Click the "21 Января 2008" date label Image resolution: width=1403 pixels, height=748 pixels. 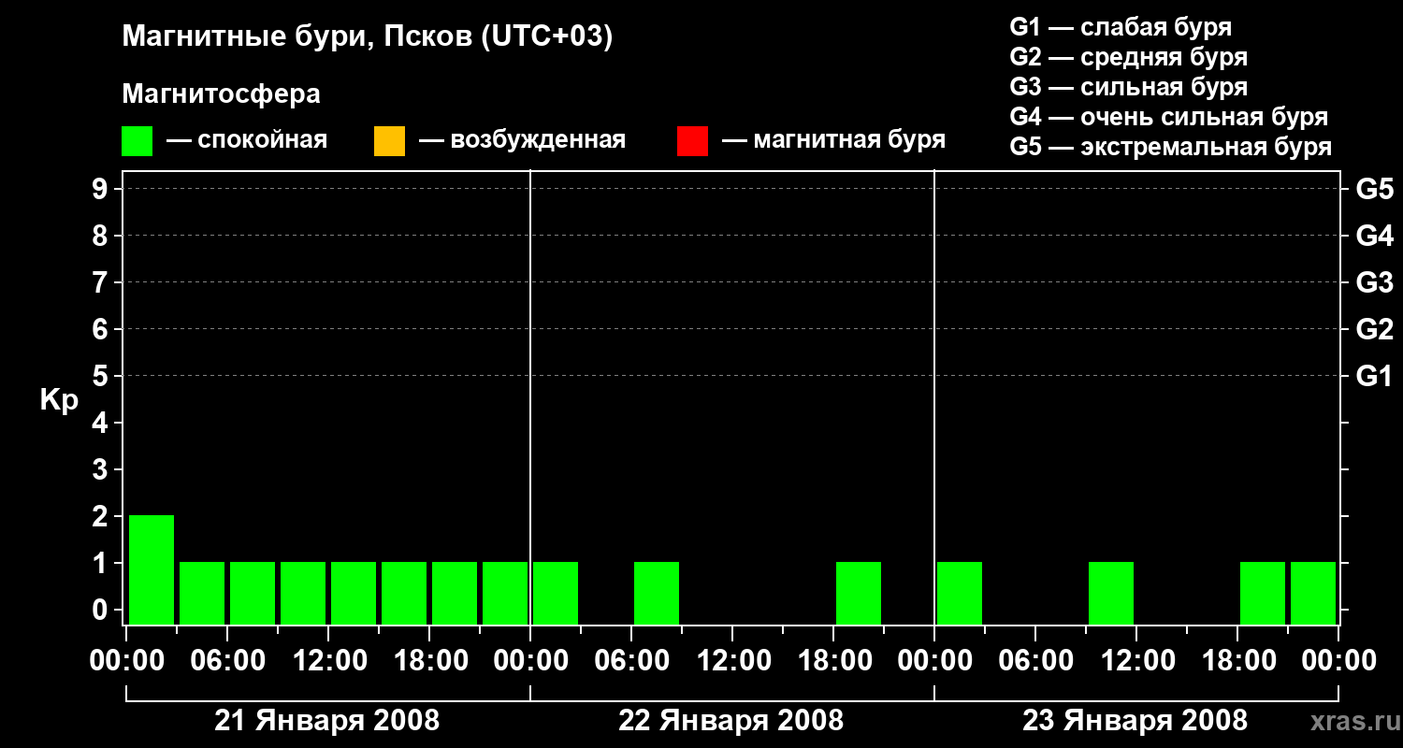click(x=327, y=721)
